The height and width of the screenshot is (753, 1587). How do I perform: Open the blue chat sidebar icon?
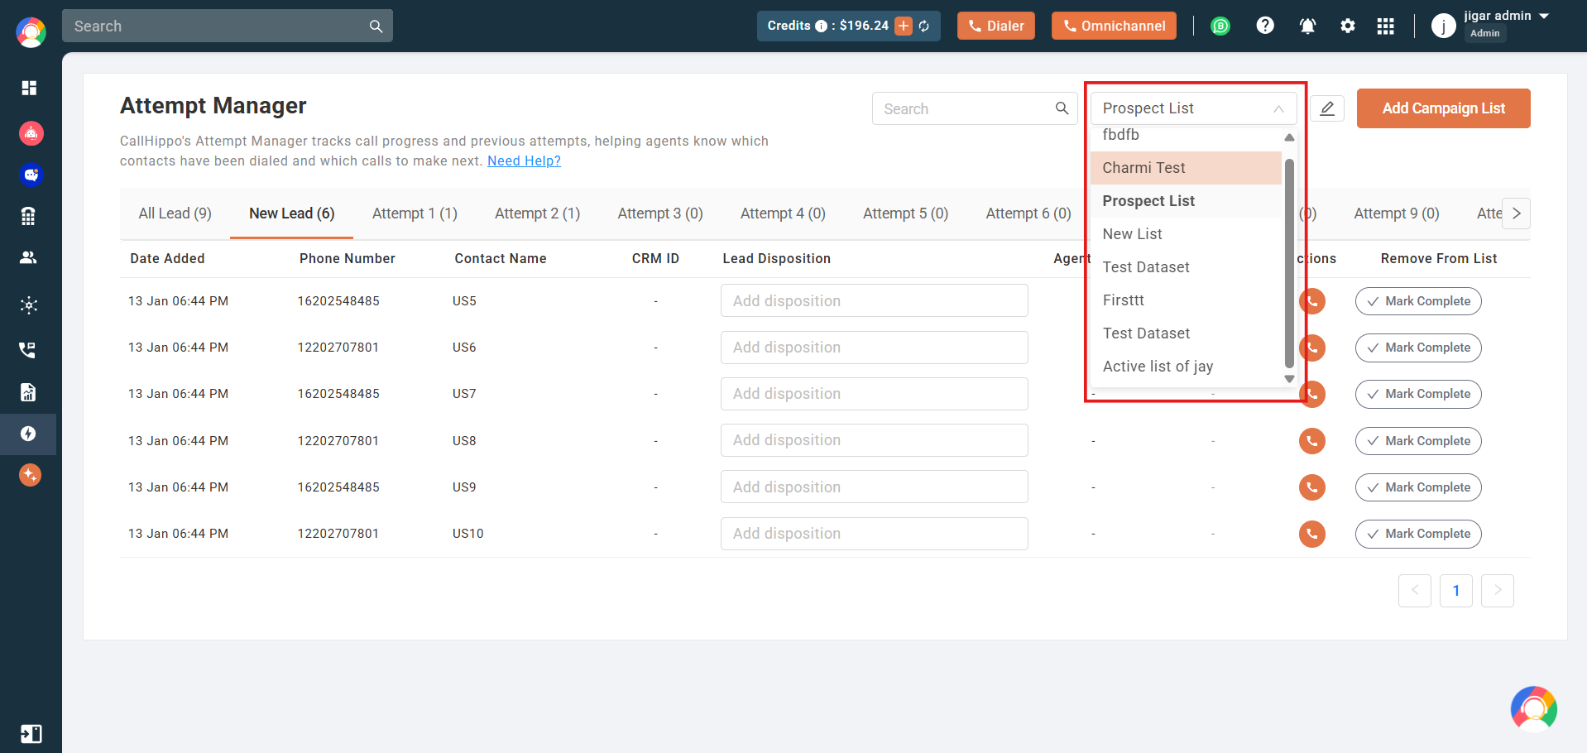pos(31,175)
